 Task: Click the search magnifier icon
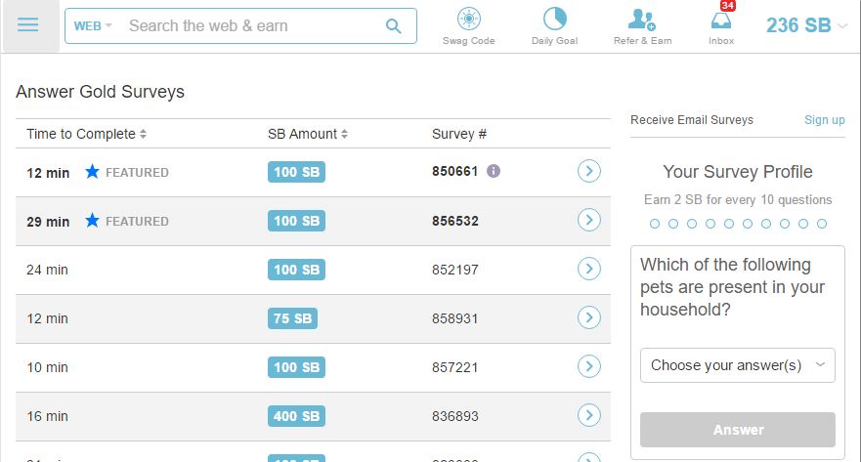click(393, 25)
